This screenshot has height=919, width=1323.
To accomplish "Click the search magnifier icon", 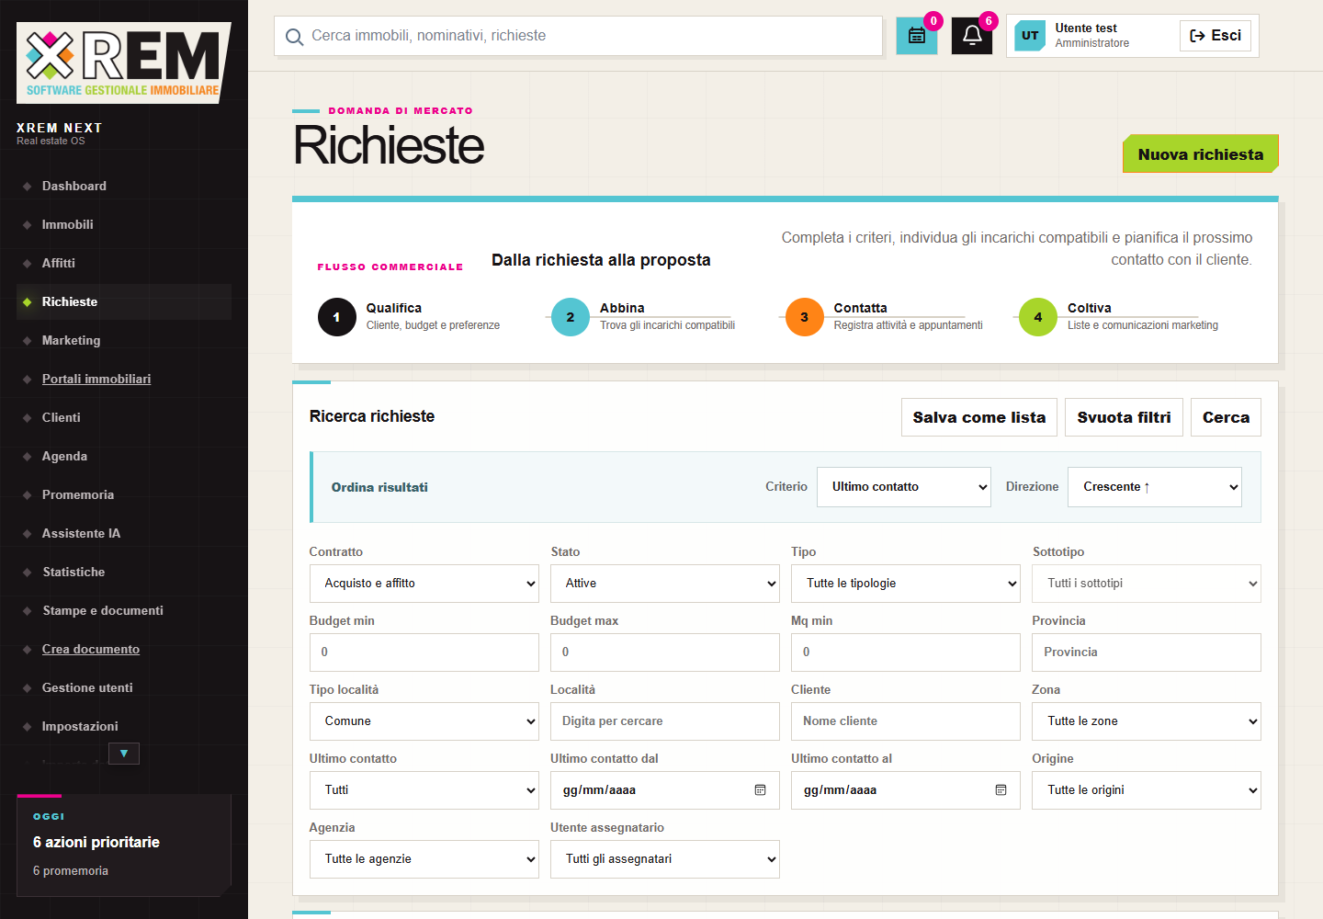I will pos(295,37).
